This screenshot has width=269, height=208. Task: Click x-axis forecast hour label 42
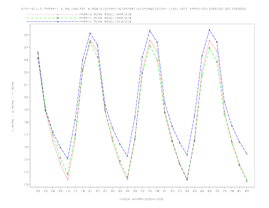[142, 191]
